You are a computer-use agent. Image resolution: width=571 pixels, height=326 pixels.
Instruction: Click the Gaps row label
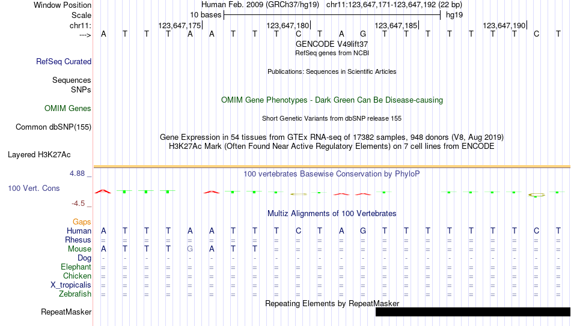pyautogui.click(x=82, y=222)
